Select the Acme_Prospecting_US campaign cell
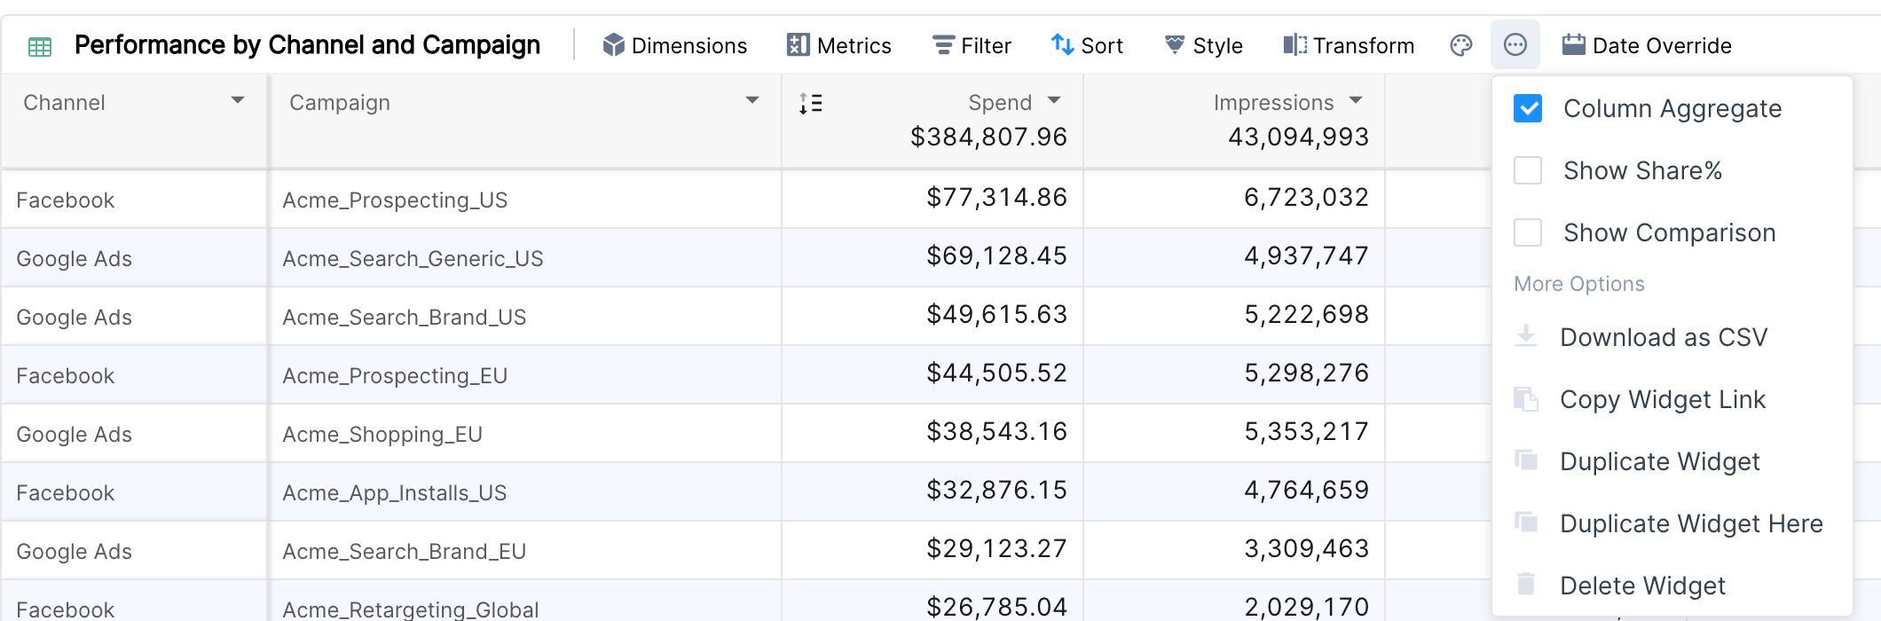The height and width of the screenshot is (621, 1881). click(524, 200)
